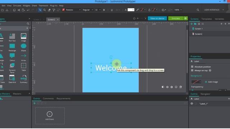230x129 pixels.
Task: Open the border color dropdown in toolbar
Action: coord(143,10)
